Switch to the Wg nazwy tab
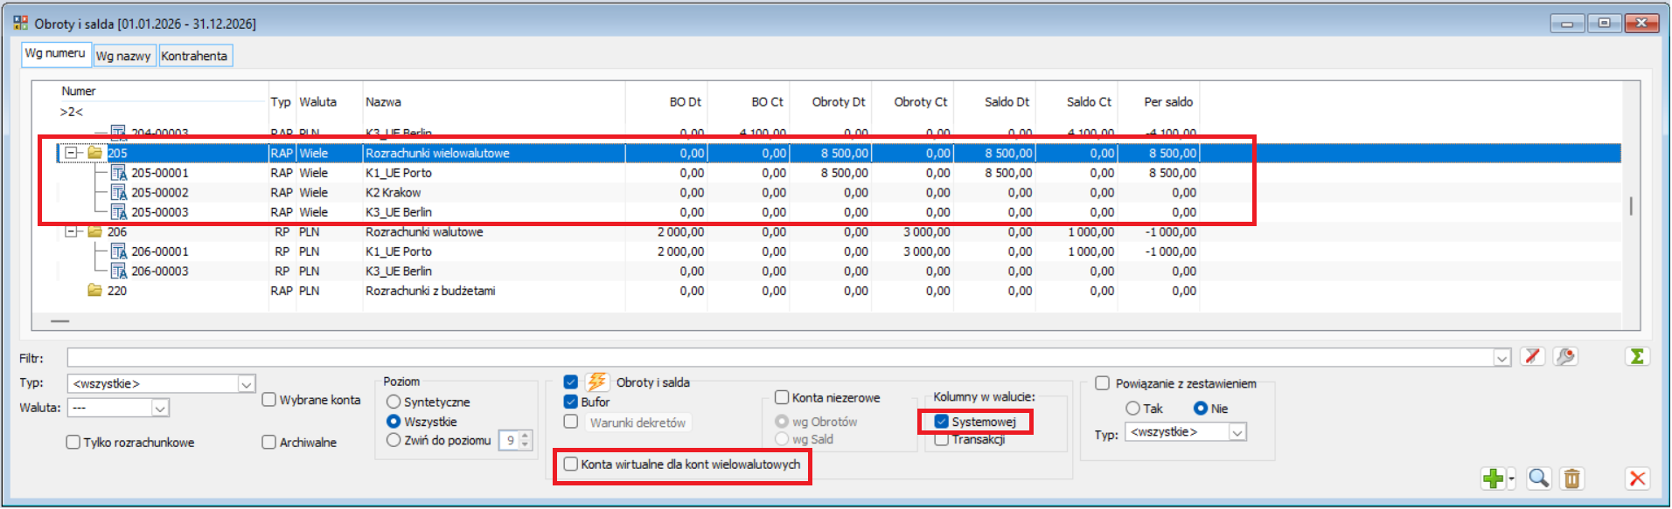1672x509 pixels. (123, 56)
